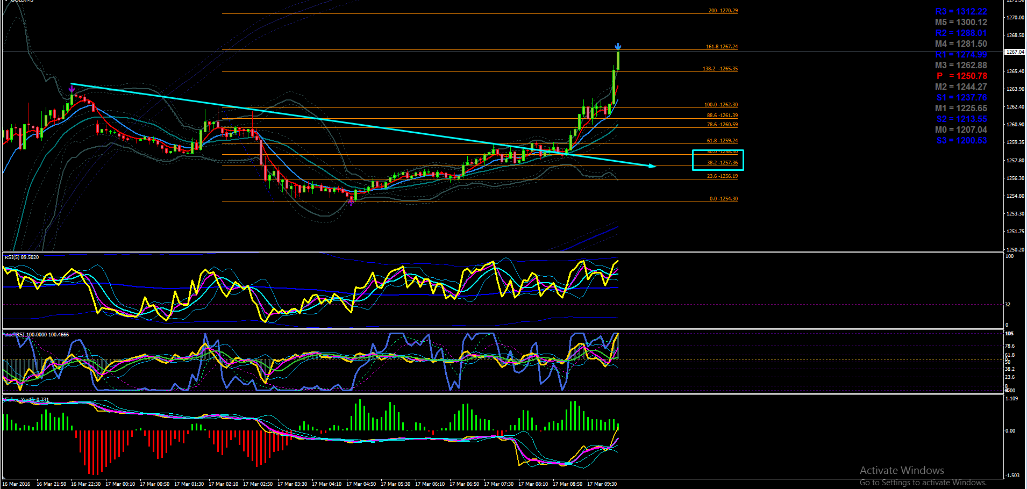1027x489 pixels.
Task: Click the '61.8 -1259.24' Fibonacci label
Action: click(x=722, y=141)
